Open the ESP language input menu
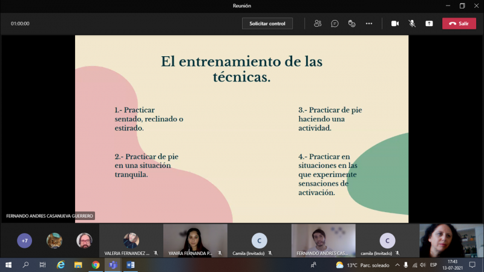484x272 pixels. (433, 265)
